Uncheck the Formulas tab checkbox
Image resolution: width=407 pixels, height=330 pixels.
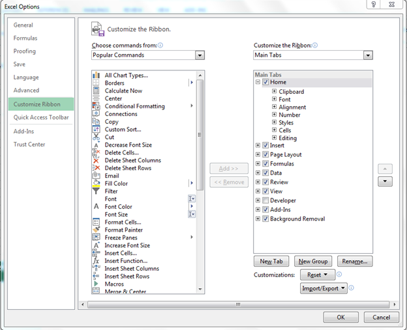pos(265,164)
